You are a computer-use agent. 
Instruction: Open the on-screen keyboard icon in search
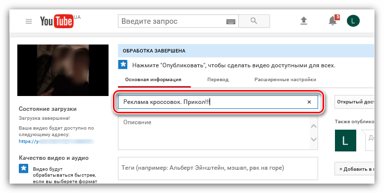click(231, 21)
